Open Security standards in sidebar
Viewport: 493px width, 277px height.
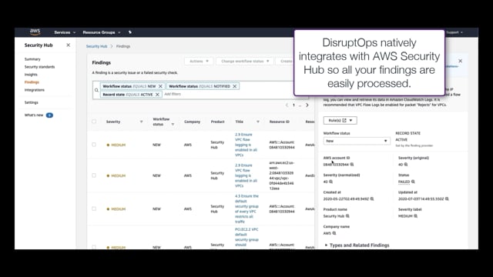39,67
